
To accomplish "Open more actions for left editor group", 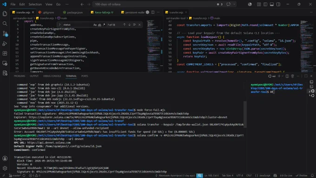I will (158, 12).
